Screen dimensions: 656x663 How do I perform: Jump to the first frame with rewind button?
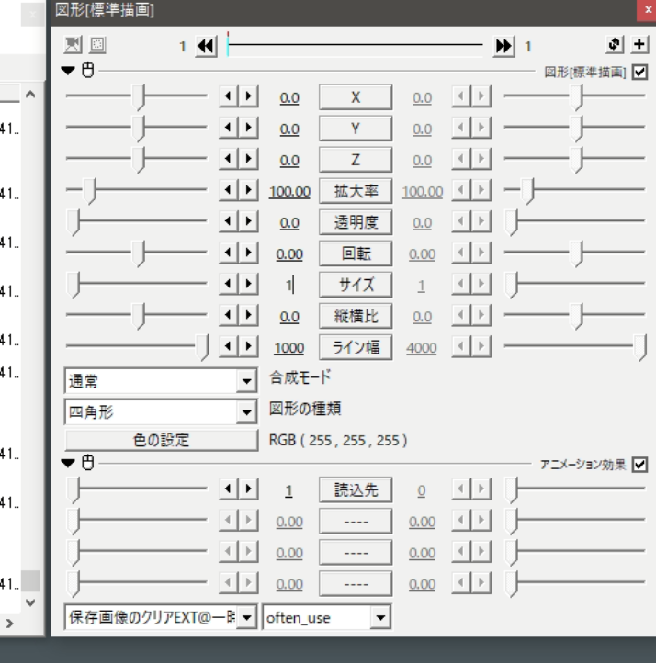click(x=206, y=46)
